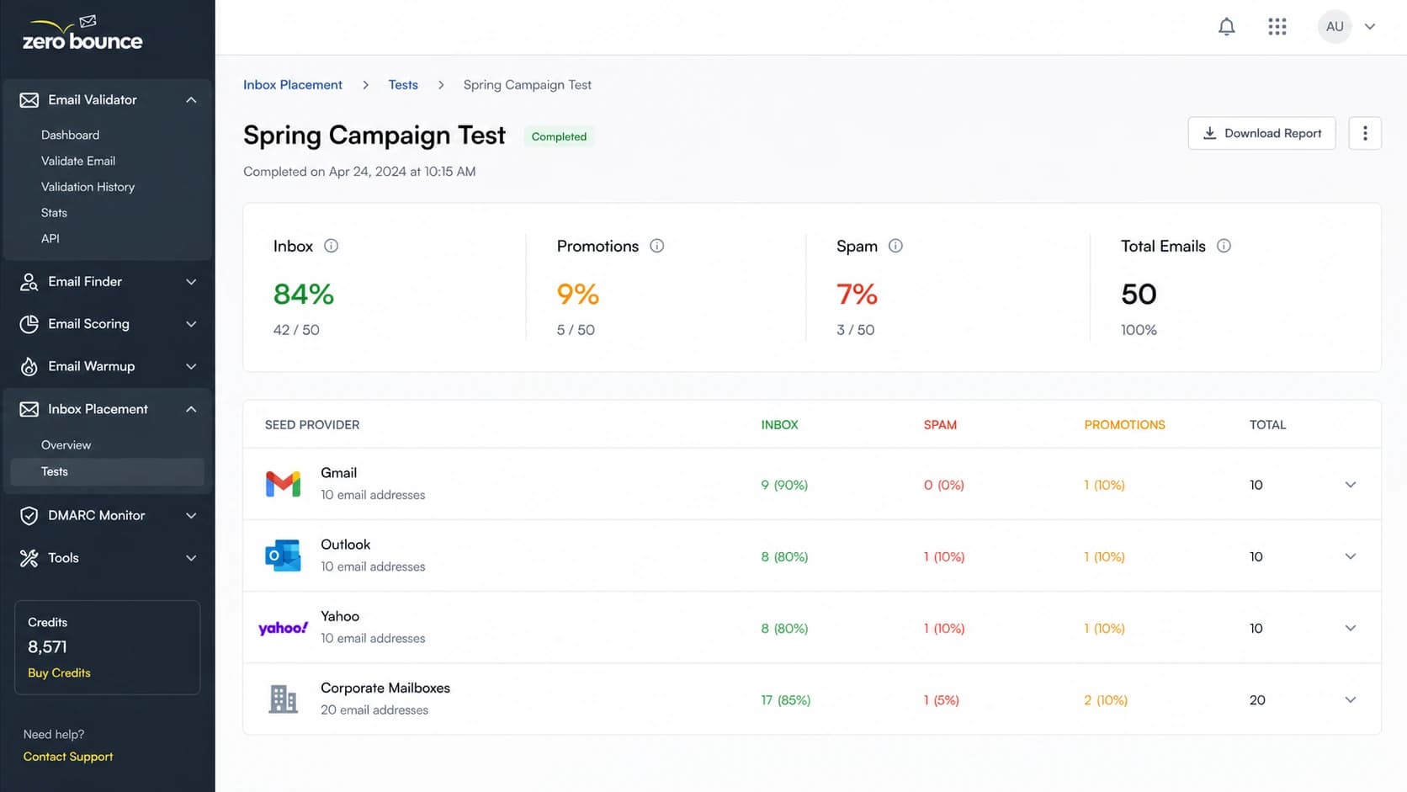
Task: Open Overview under Inbox Placement
Action: 66,444
